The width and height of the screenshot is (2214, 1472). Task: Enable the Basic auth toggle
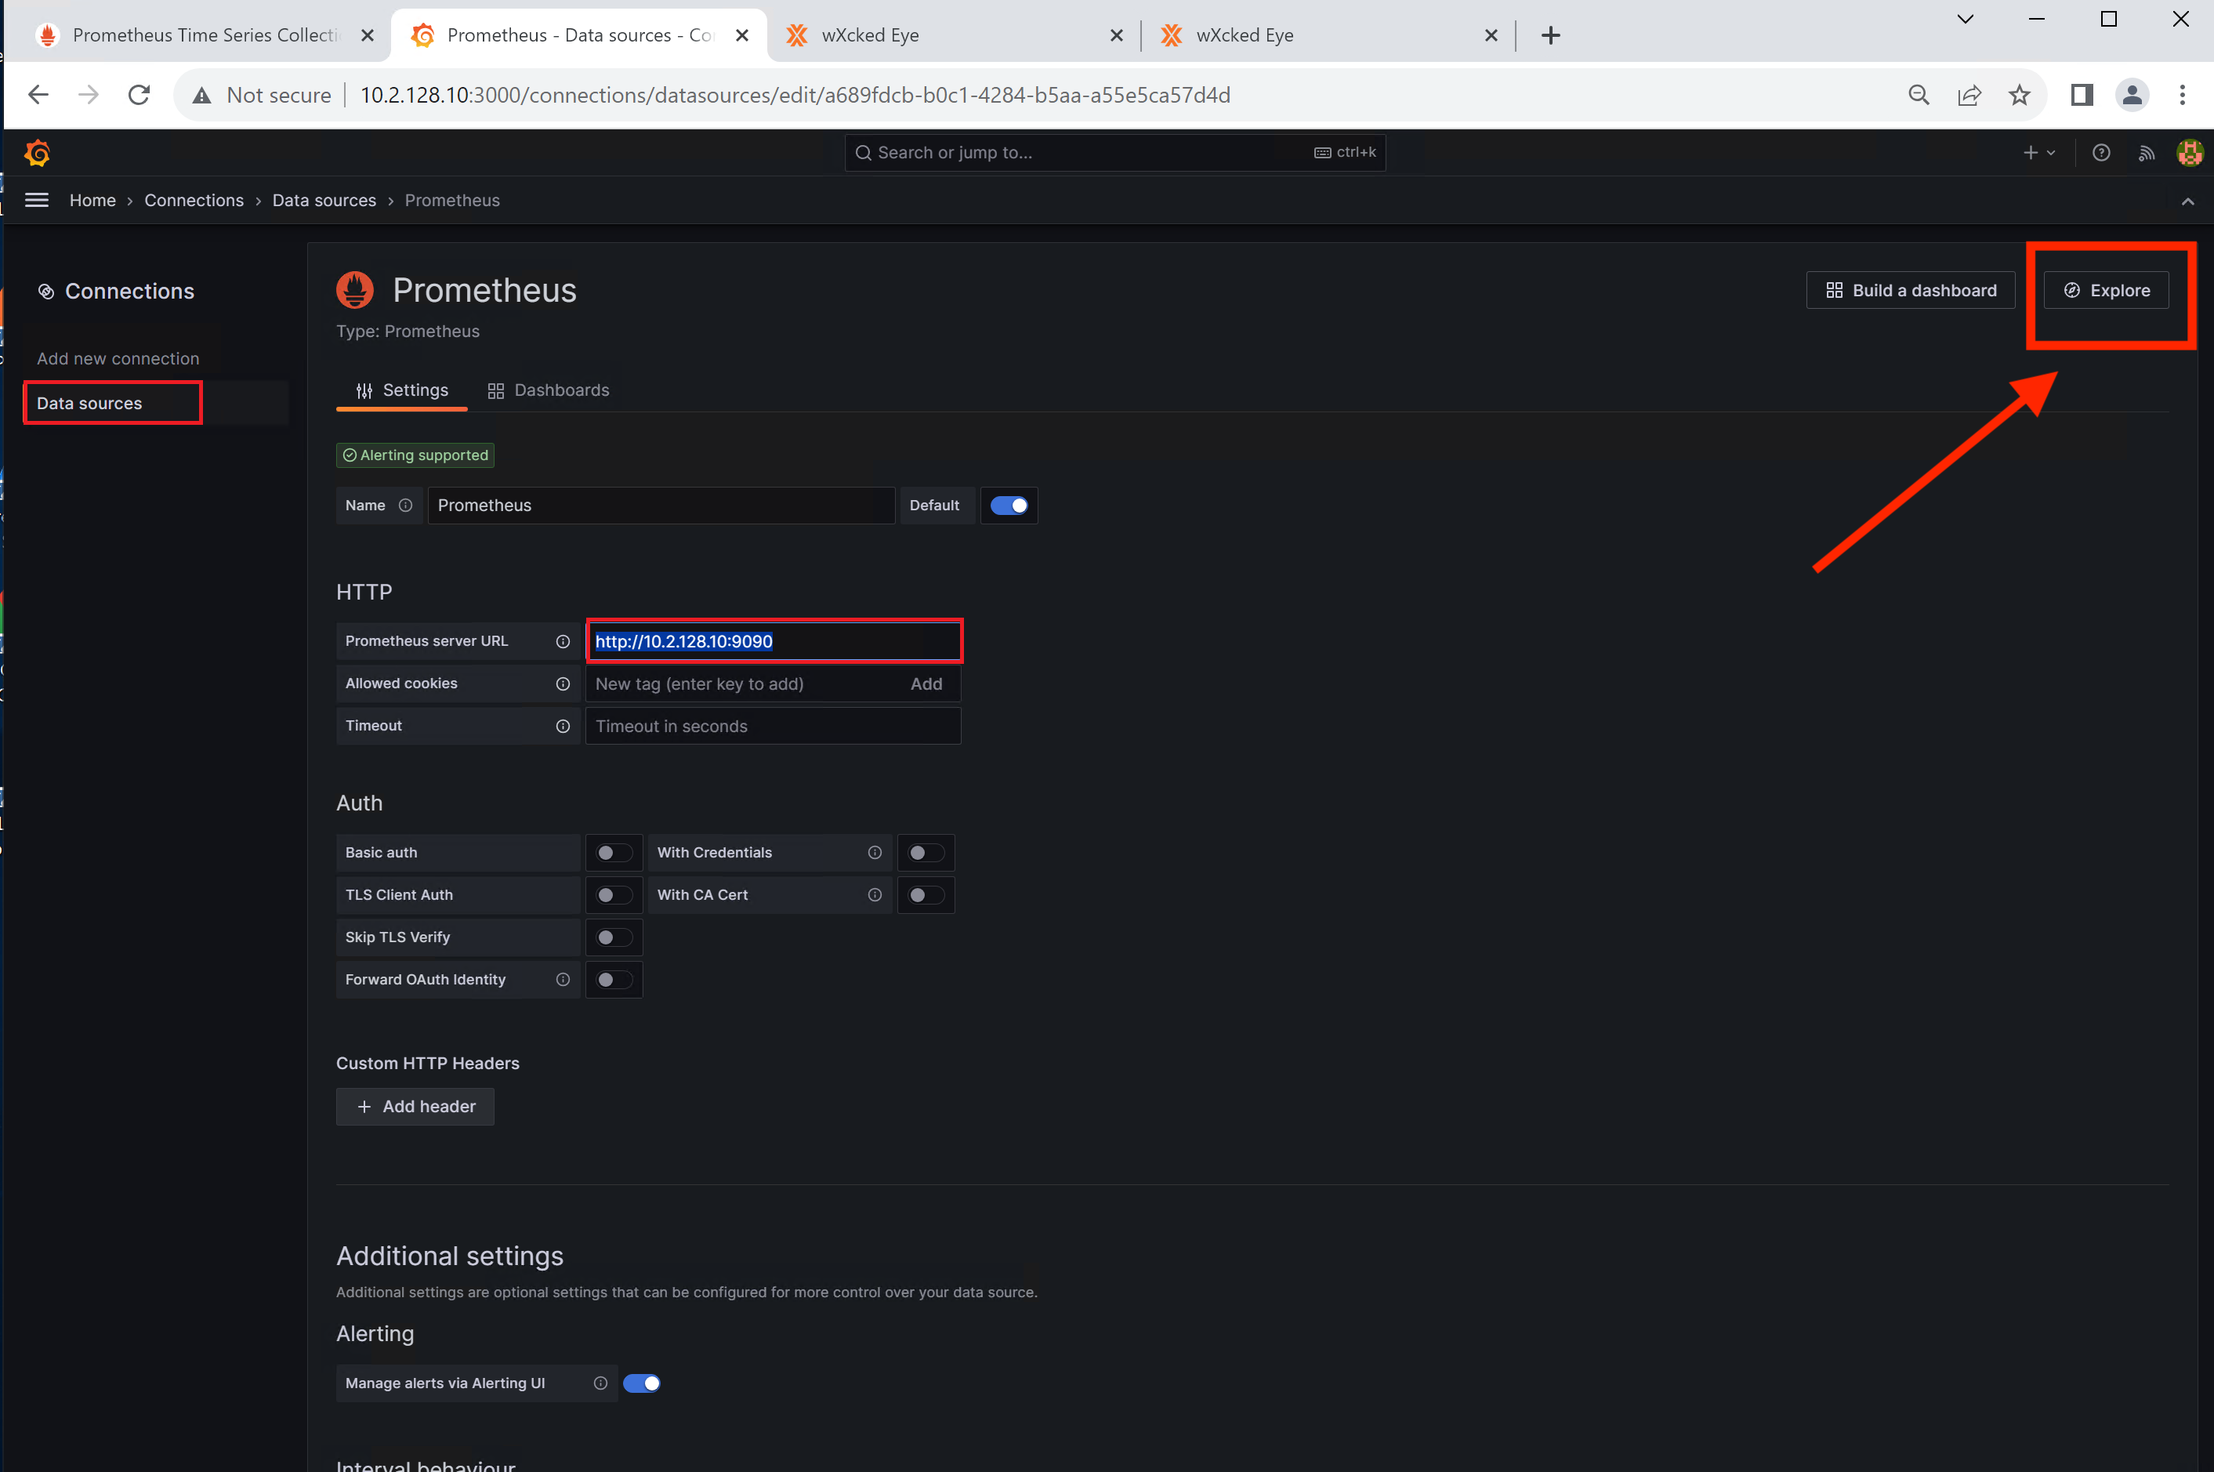pos(614,853)
